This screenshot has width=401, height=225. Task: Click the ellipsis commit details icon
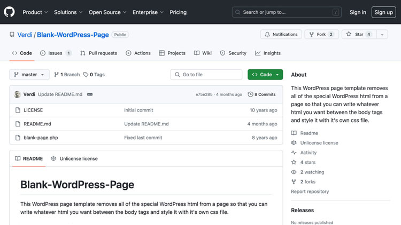pyautogui.click(x=90, y=94)
